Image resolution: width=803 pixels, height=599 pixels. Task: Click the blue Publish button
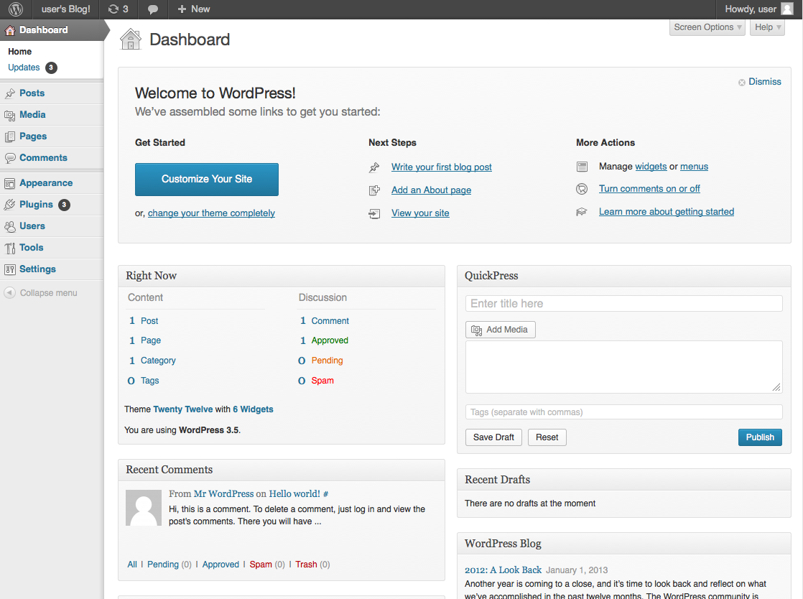760,437
